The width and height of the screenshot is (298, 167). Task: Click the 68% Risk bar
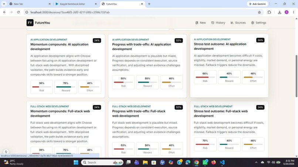[x=205, y=77]
